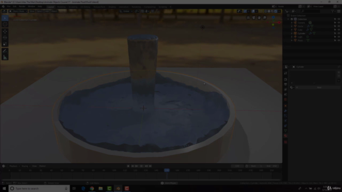This screenshot has width=342, height=192.
Task: Hide the Plane object in viewport
Action: coord(339,41)
